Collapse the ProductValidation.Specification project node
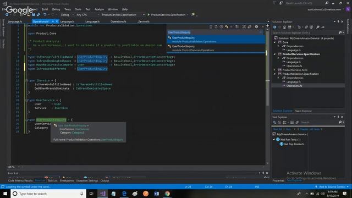Image resolution: width=352 pixels, height=198 pixels. [x=275, y=74]
